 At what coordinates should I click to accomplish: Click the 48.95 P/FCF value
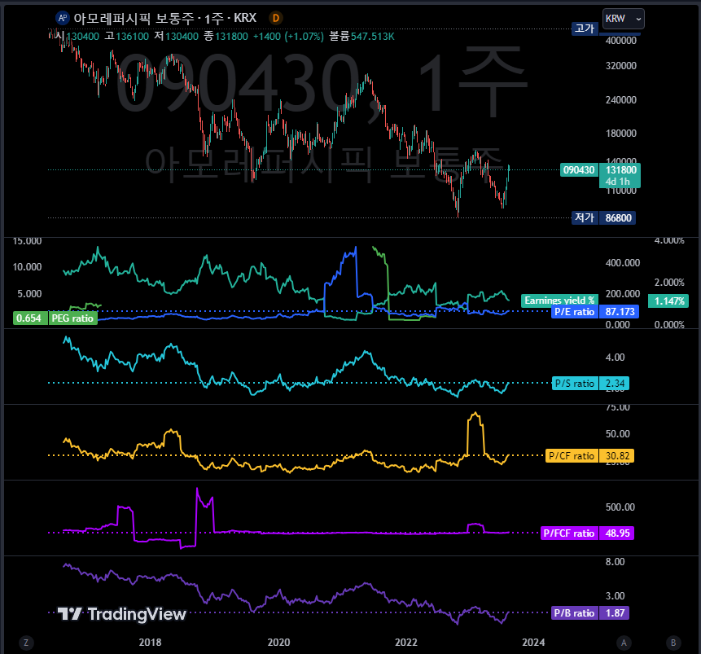tap(616, 533)
